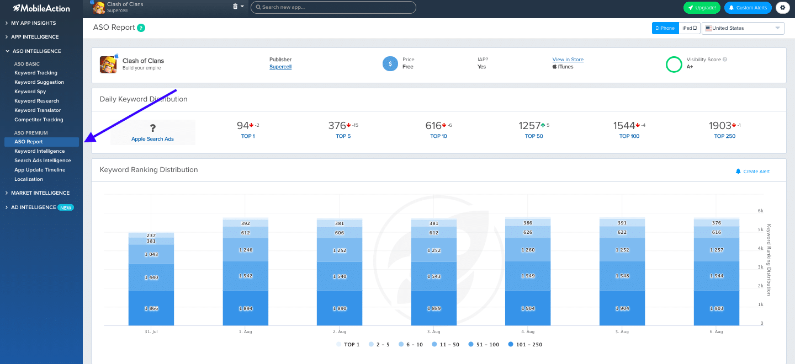Open the trash icon dropdown in top bar
This screenshot has width=795, height=364.
238,7
